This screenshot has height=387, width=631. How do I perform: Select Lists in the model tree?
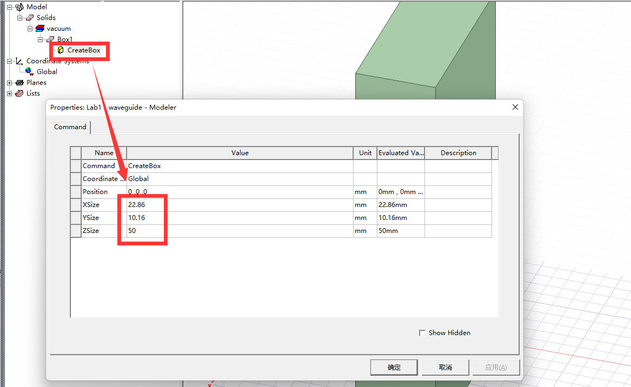(x=33, y=94)
